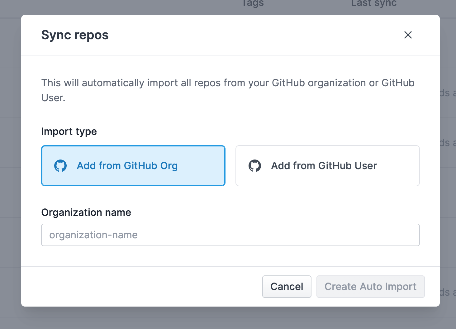Click inside the Organization name text box
This screenshot has width=456, height=329.
click(230, 235)
